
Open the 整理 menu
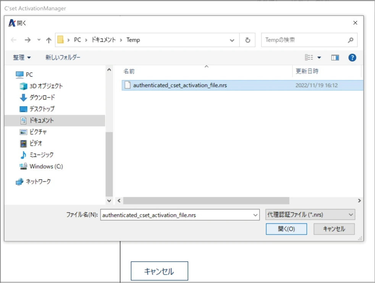pyautogui.click(x=22, y=58)
